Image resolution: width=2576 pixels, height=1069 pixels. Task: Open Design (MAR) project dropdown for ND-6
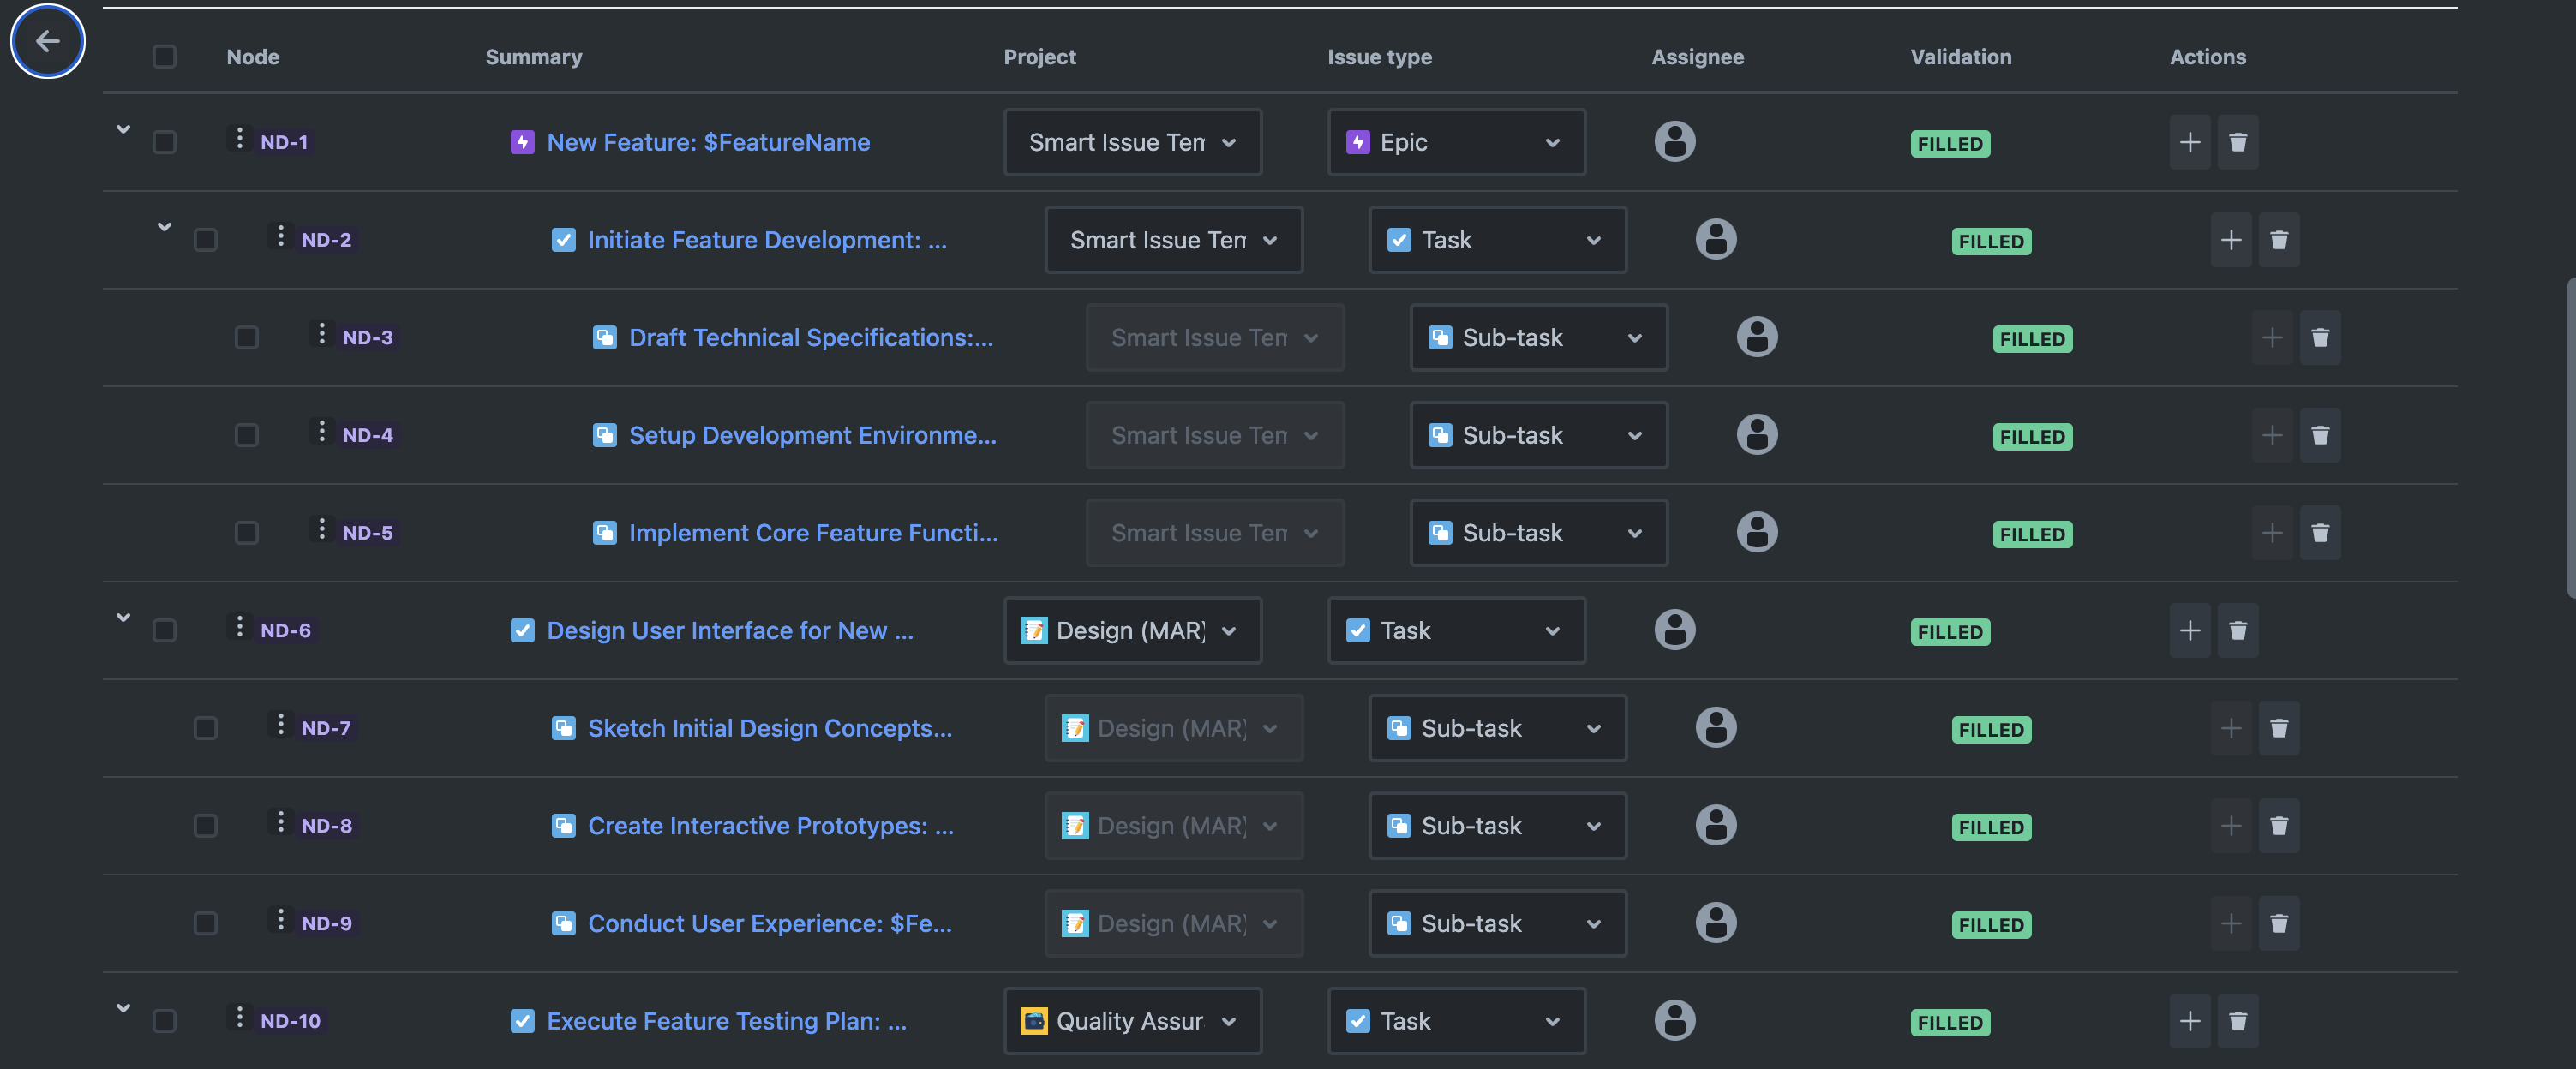click(1131, 631)
